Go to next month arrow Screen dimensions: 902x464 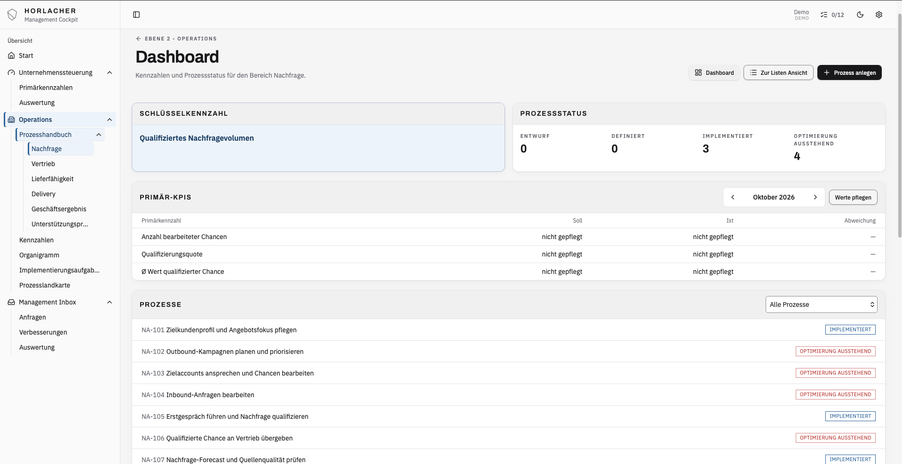815,197
